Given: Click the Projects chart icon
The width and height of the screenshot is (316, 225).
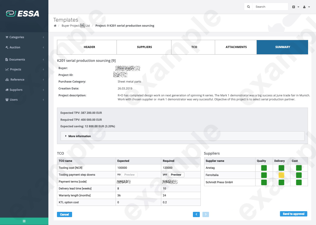Looking at the screenshot, I should click(x=7, y=69).
